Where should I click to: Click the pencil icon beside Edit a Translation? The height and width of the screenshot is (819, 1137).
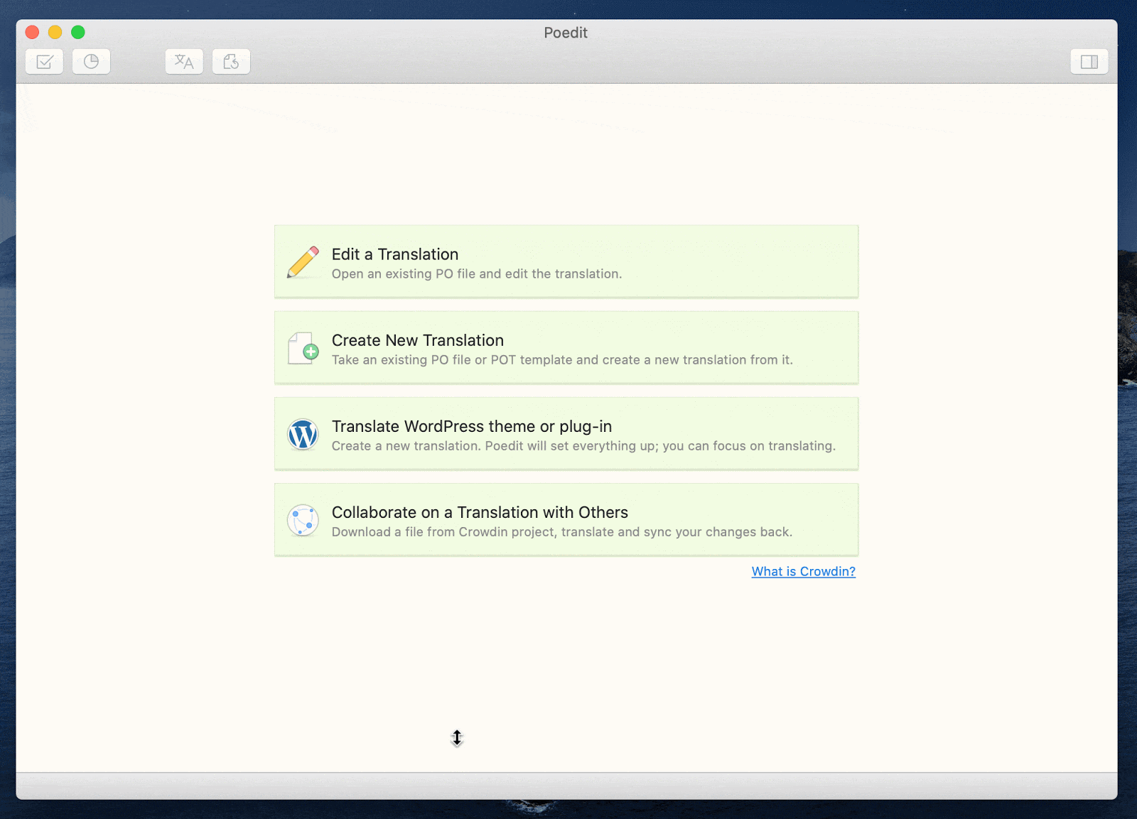pos(303,262)
